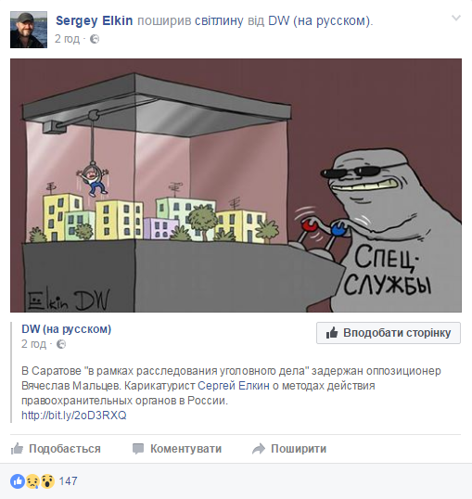Open DW (на русском) link in post header
Viewport: 472px width, 499px height.
click(x=319, y=20)
